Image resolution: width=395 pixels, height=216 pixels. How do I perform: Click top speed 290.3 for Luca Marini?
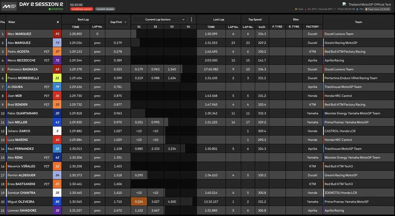pos(262,140)
